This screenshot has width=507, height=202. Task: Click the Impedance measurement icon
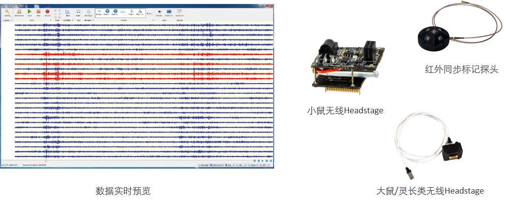pyautogui.click(x=19, y=12)
